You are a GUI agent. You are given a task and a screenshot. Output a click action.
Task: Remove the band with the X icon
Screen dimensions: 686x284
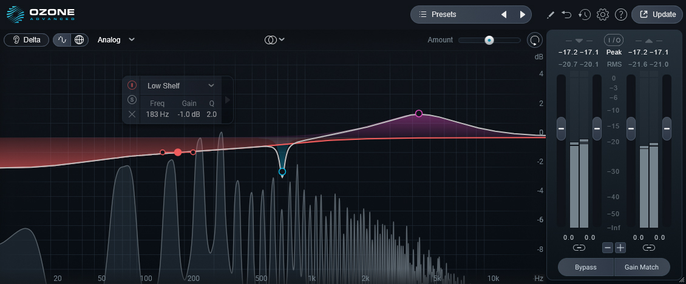(132, 114)
